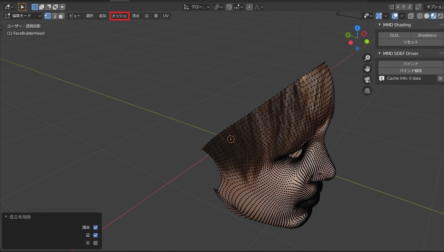Click the blue Z axis on the gizmo
Image resolution: width=444 pixels, height=252 pixels.
pos(357,28)
